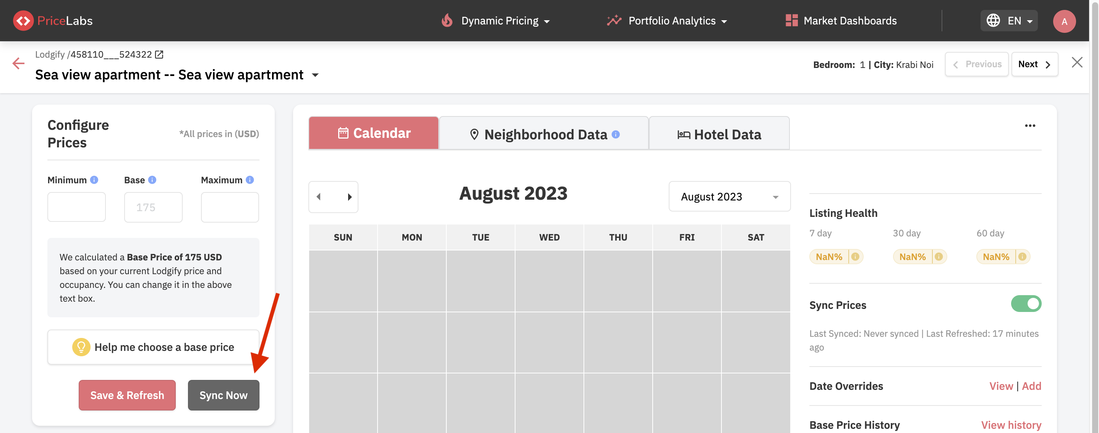Click the 7 day NaN% info icon

click(x=856, y=257)
